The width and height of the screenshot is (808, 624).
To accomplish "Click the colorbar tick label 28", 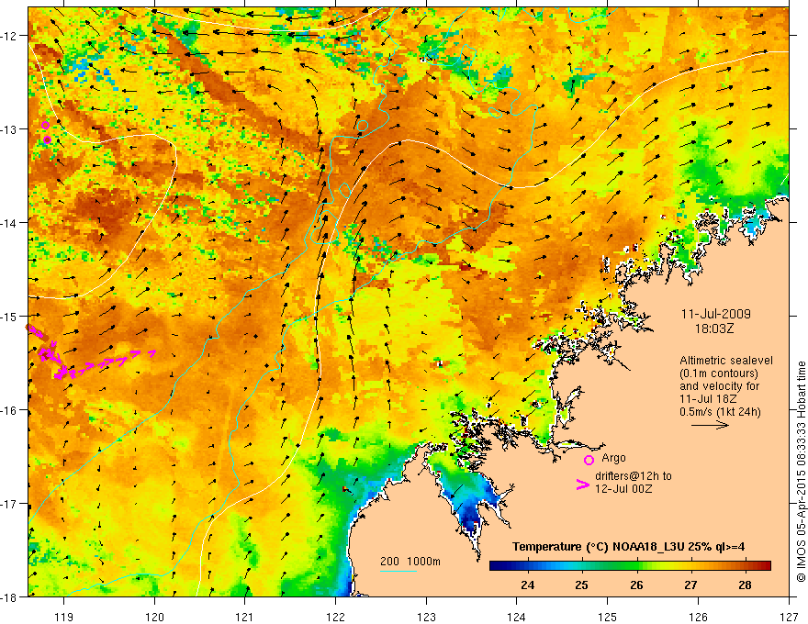I will pyautogui.click(x=745, y=585).
